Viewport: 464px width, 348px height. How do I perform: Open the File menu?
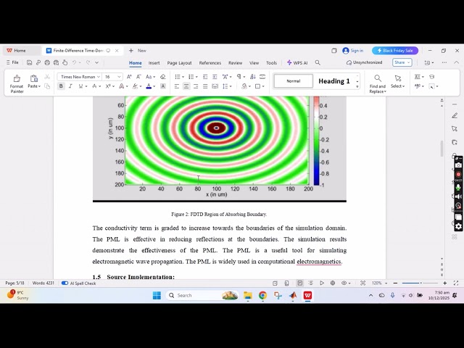pos(12,62)
